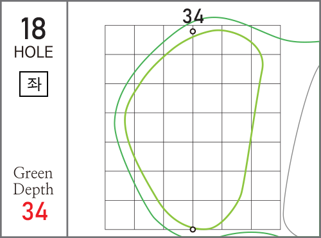Click the large 18 hole number

(33, 29)
